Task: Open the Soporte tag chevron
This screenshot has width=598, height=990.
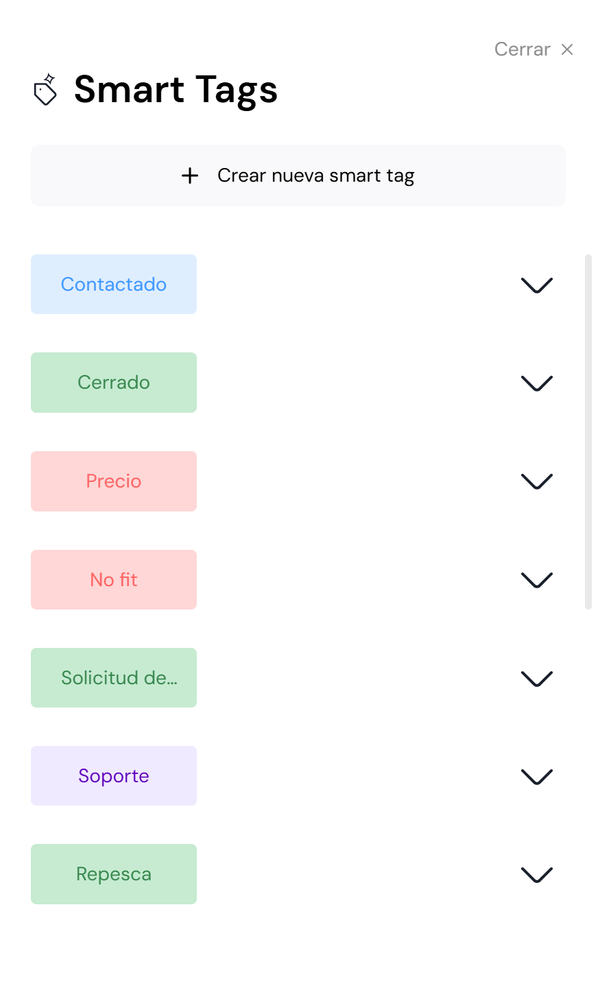Action: (x=536, y=776)
